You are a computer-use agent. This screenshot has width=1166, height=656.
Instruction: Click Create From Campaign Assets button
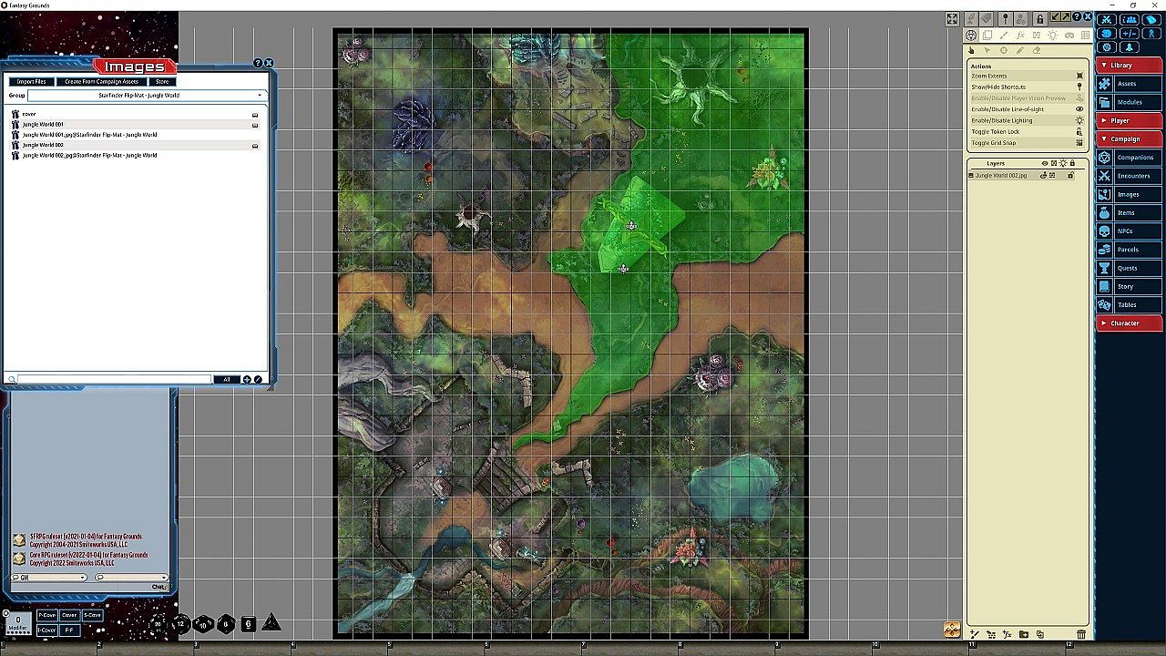point(102,82)
